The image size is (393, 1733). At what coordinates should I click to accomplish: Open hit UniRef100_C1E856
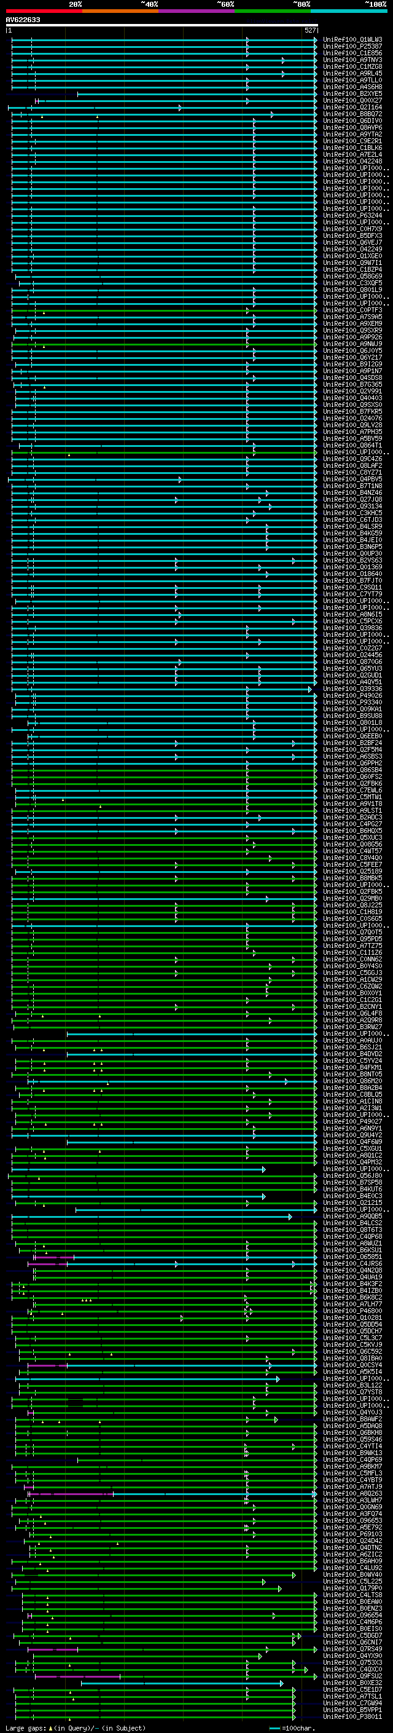[x=352, y=53]
